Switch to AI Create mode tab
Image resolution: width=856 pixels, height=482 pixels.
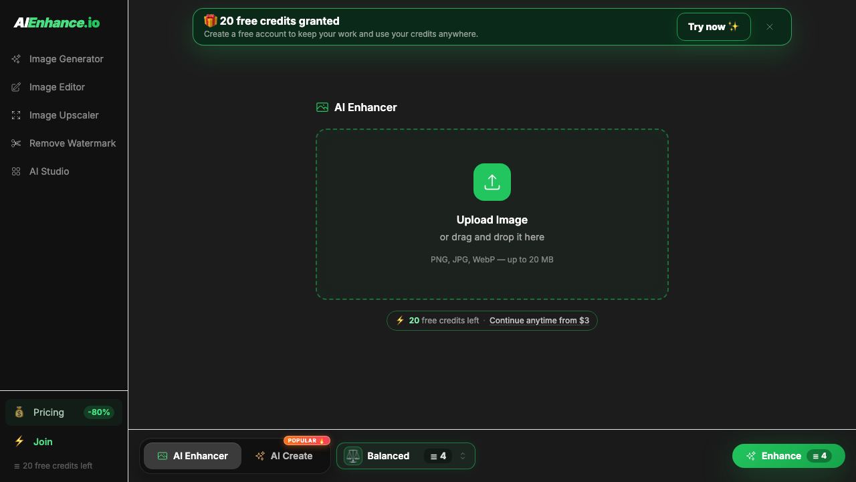pos(284,456)
